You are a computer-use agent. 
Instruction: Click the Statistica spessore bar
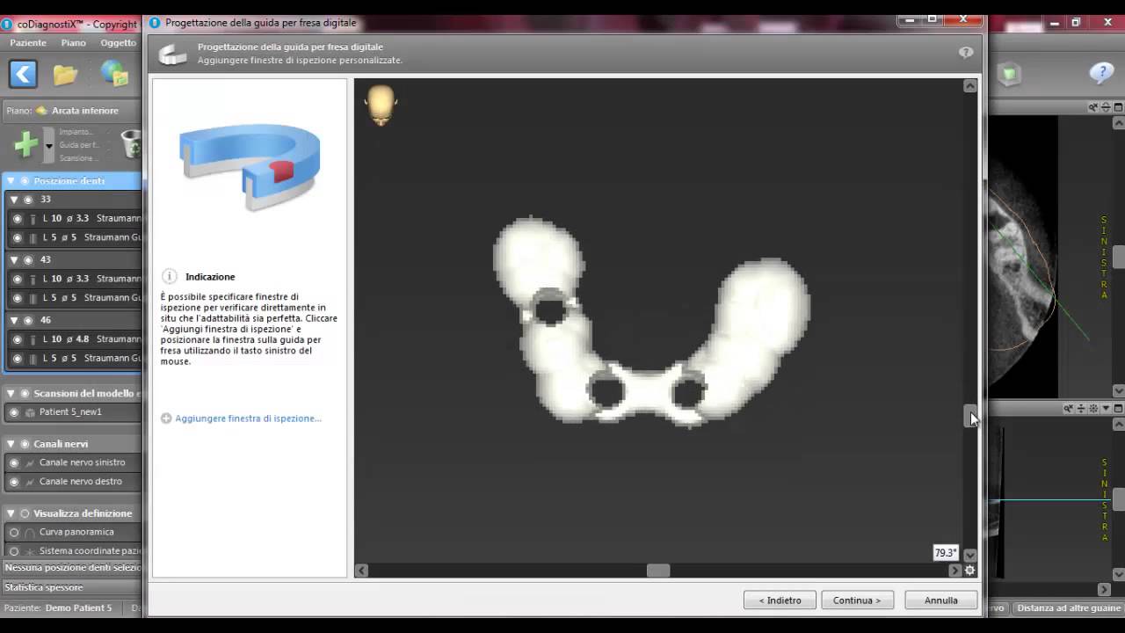pos(70,587)
